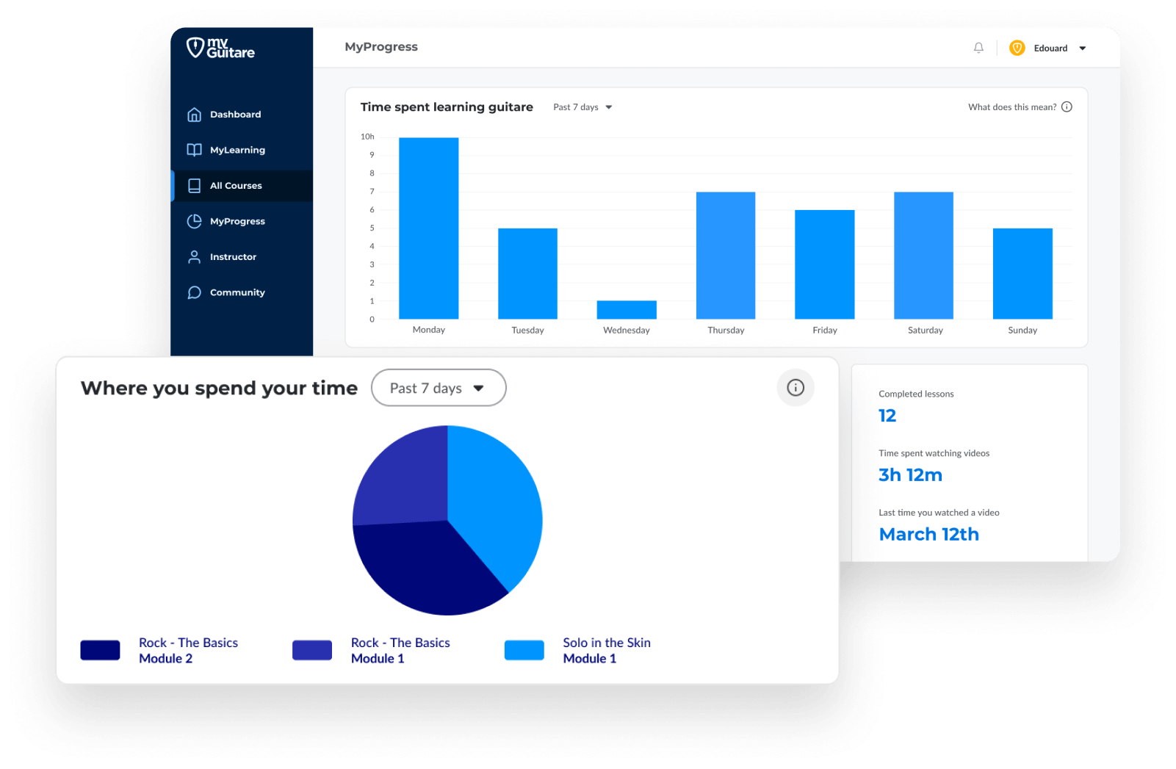The height and width of the screenshot is (769, 1176).
Task: Open Past 7 days dropdown for pie chart
Action: click(x=438, y=388)
